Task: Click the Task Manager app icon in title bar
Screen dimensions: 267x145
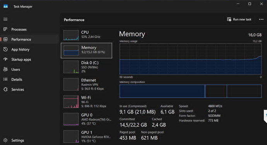Action: [6, 6]
